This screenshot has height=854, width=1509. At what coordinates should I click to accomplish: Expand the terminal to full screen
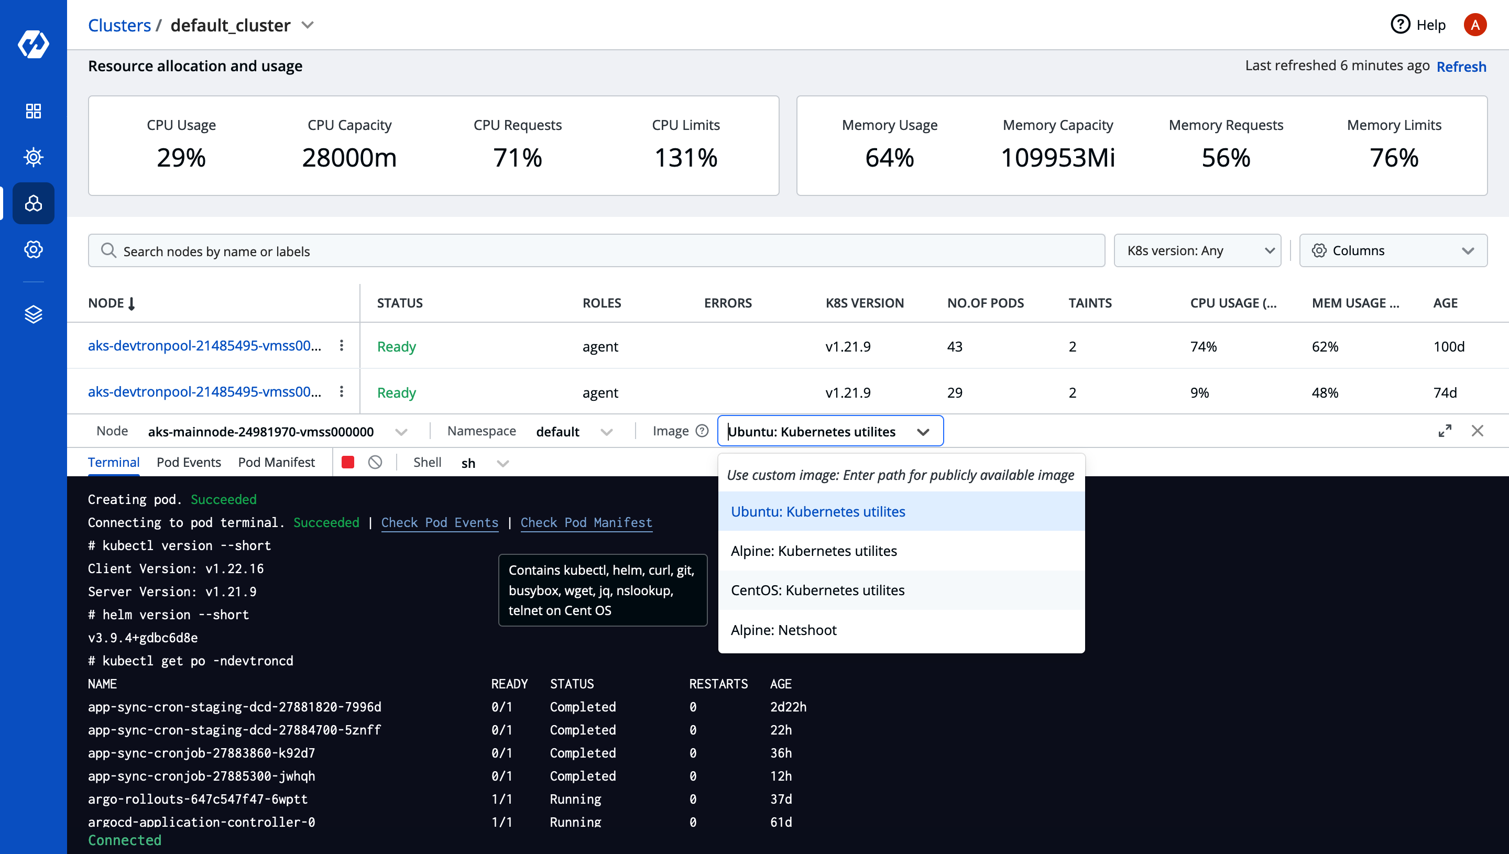(x=1445, y=431)
